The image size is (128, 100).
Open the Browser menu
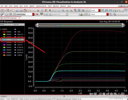coord(63,6)
